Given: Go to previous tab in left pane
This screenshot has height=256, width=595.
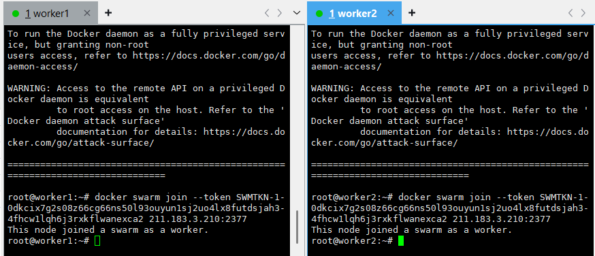Looking at the screenshot, I should pos(267,13).
